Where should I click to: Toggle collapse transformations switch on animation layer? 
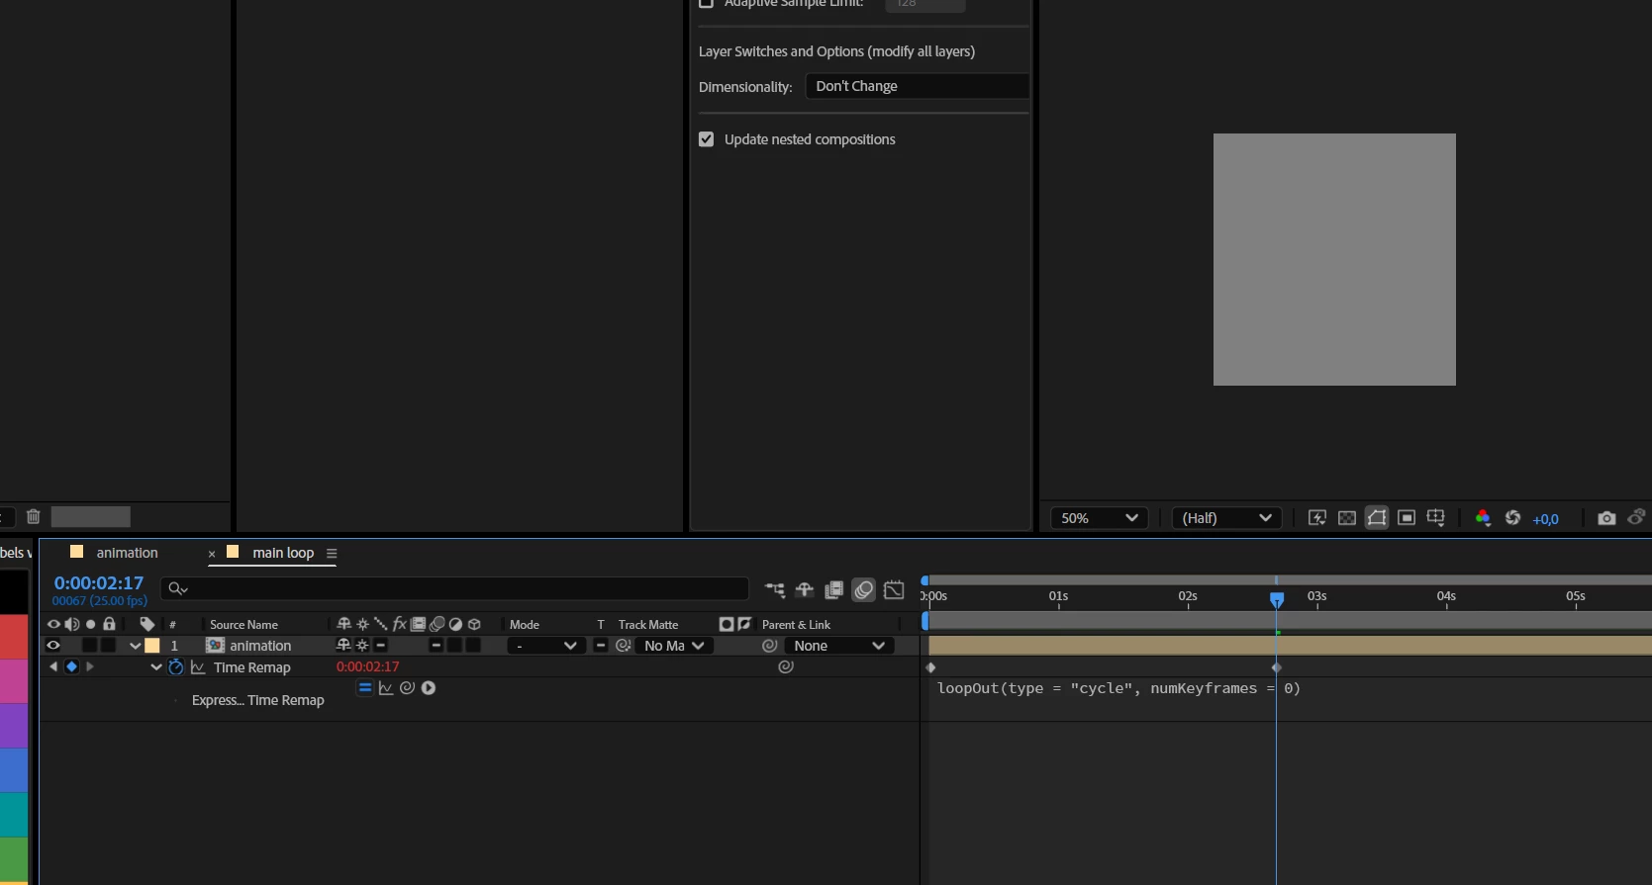(362, 646)
